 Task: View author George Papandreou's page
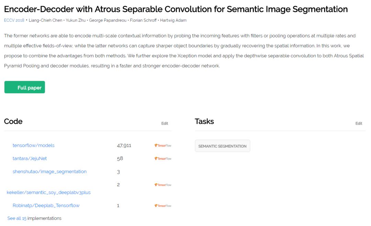[108, 20]
